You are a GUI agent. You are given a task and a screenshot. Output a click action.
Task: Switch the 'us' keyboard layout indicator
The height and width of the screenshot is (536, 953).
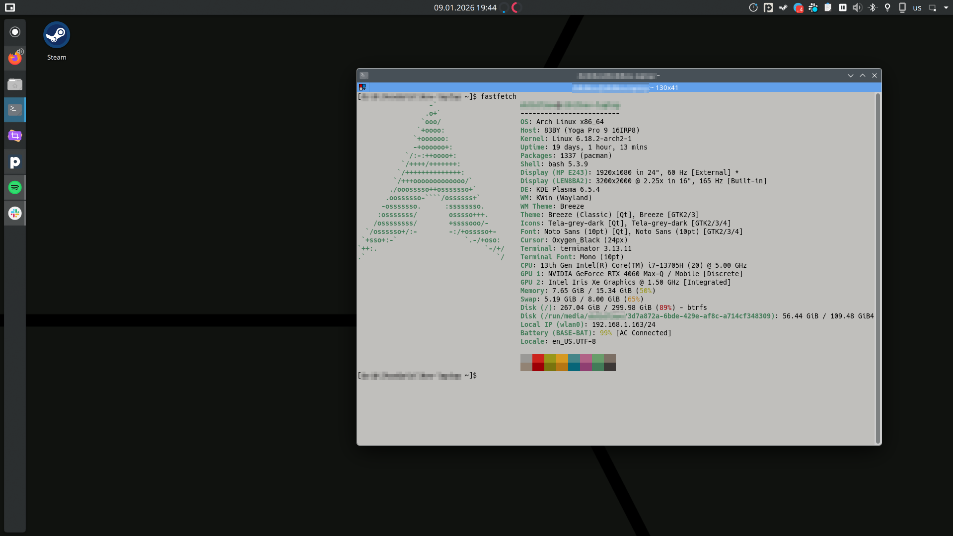(x=917, y=7)
